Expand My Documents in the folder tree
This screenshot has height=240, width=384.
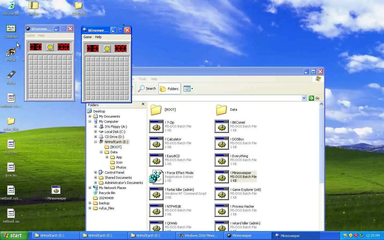[90, 116]
